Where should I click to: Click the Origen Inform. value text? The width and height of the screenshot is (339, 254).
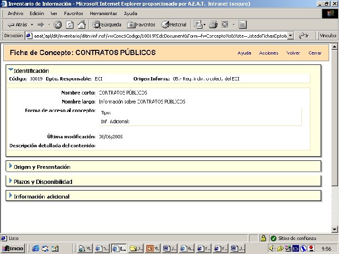point(206,79)
